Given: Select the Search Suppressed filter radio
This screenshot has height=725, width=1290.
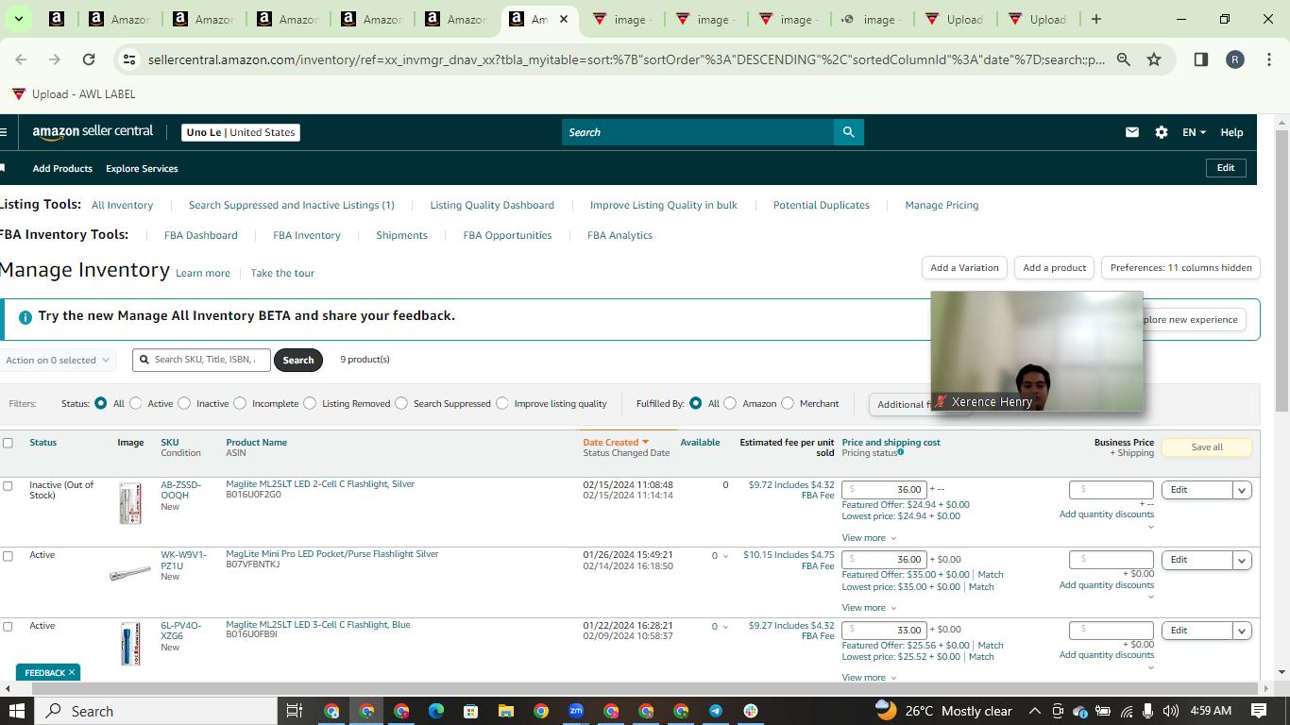Looking at the screenshot, I should [401, 403].
